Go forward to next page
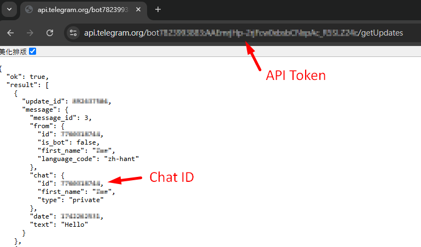Image resolution: width=421 pixels, height=247 pixels. click(30, 33)
